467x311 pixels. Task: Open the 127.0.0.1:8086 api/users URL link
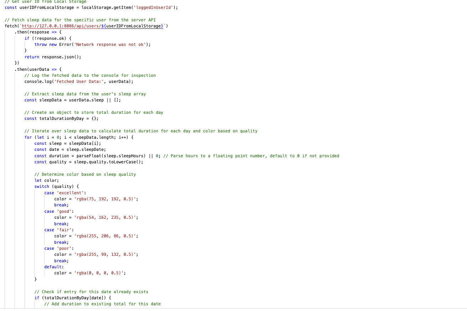pyautogui.click(x=93, y=26)
